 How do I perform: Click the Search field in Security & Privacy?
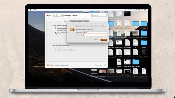[x=99, y=15]
